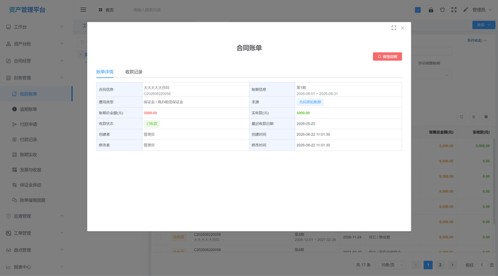Click the green 5000.00 received amount value
Viewport: 498px width, 276px height.
point(303,113)
